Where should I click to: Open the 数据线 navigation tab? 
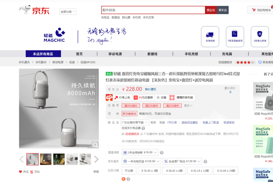coord(152,54)
